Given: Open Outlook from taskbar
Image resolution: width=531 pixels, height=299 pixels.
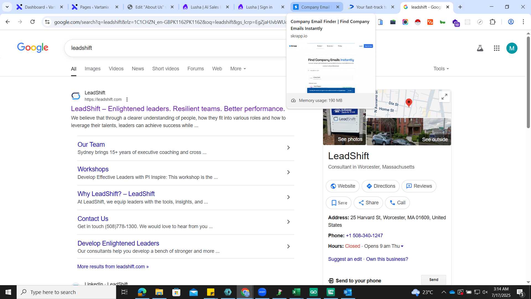Looking at the screenshot, I should point(348,292).
